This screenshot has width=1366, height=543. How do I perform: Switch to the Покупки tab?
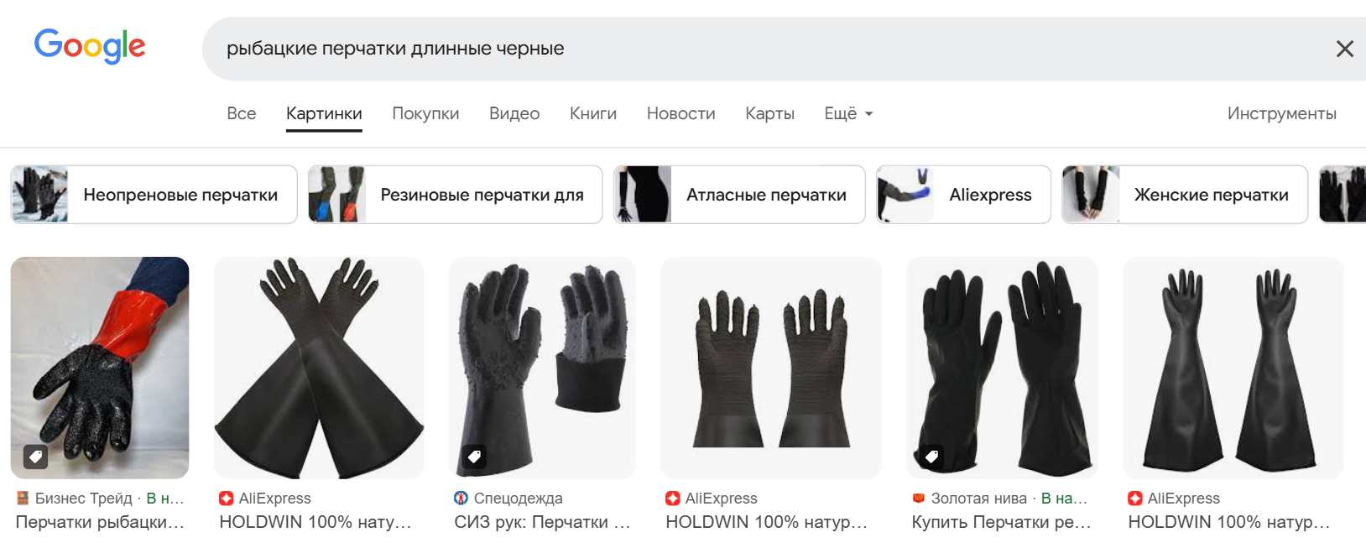click(425, 113)
